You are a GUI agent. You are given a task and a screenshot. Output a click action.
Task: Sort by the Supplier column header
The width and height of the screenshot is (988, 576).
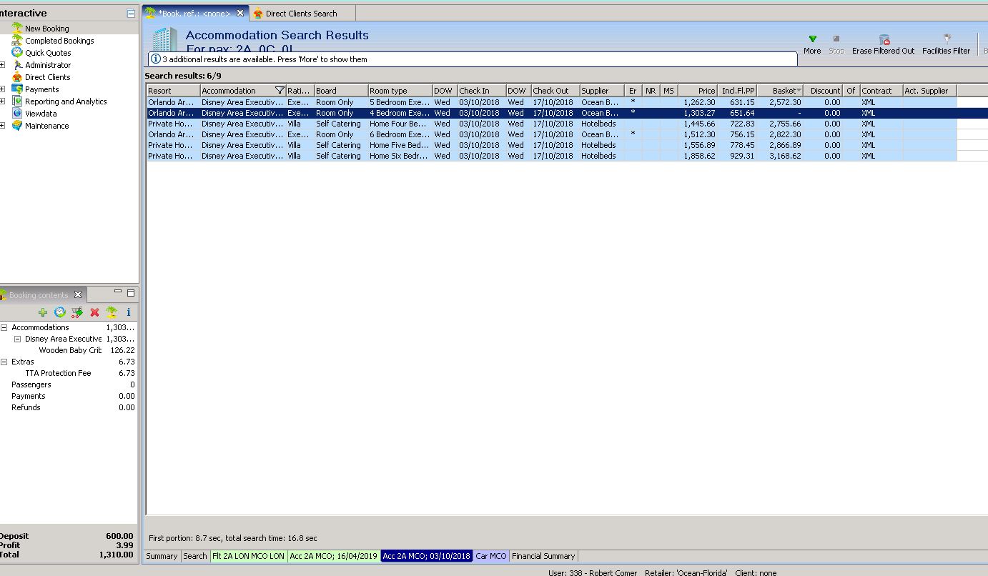601,91
